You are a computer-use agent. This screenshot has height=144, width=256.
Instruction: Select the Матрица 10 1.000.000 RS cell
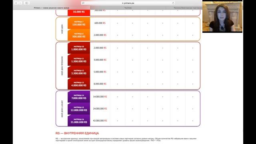tap(79, 48)
